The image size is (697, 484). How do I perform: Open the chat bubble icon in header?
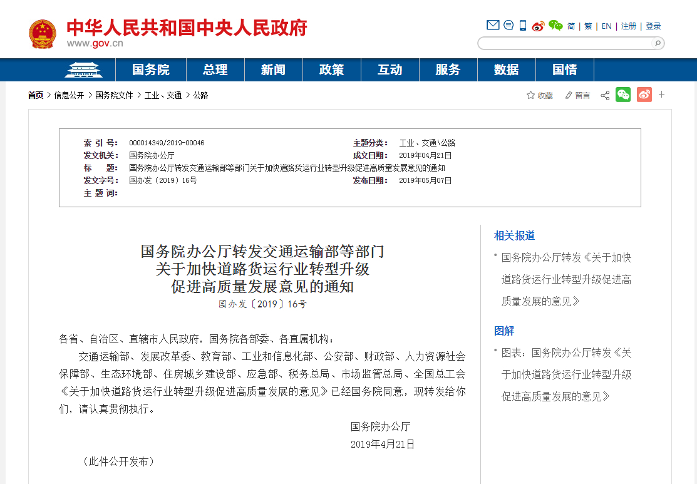click(509, 26)
